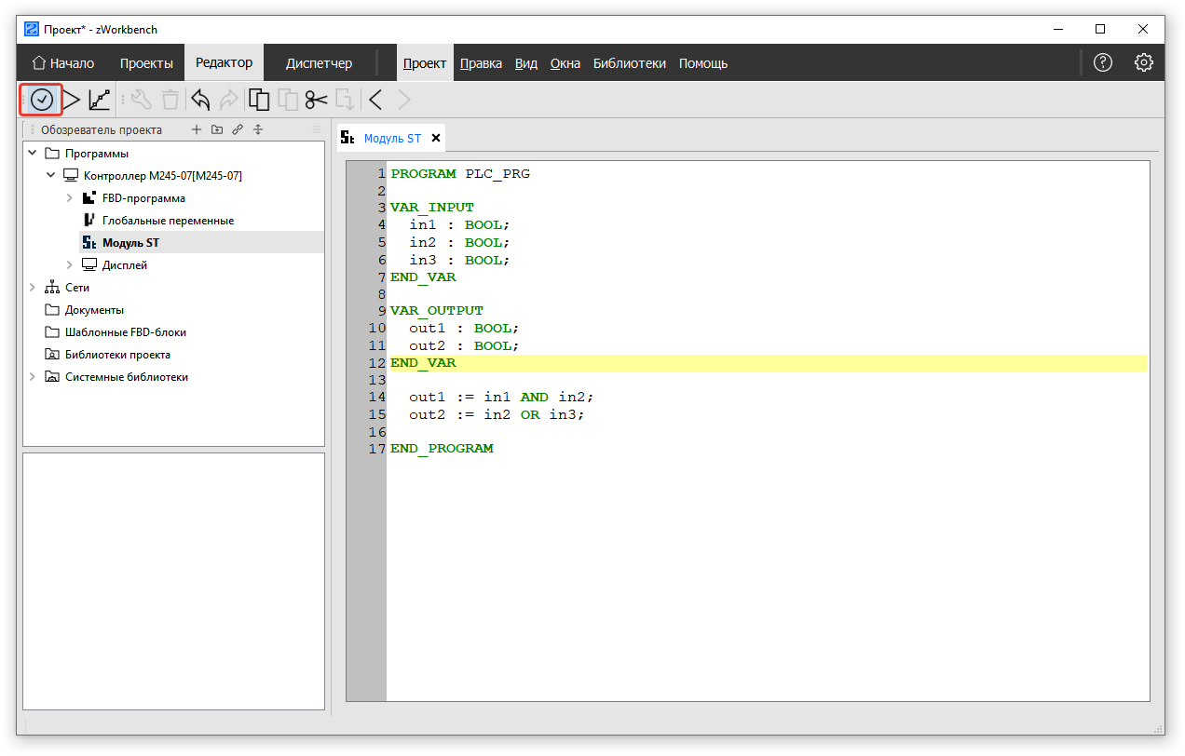Screen dimensions: 1185x756
Task: Click the undo arrow icon
Action: click(200, 100)
